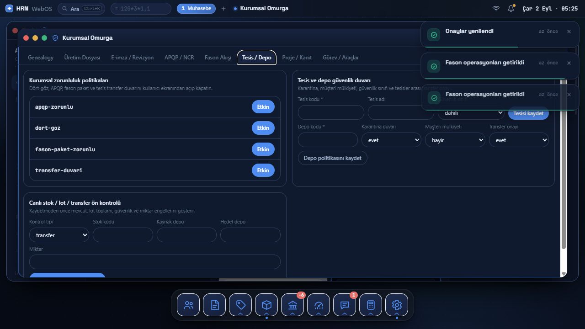Screen dimensions: 585x329
Task: Click the HRN logo icon
Action: [9, 8]
